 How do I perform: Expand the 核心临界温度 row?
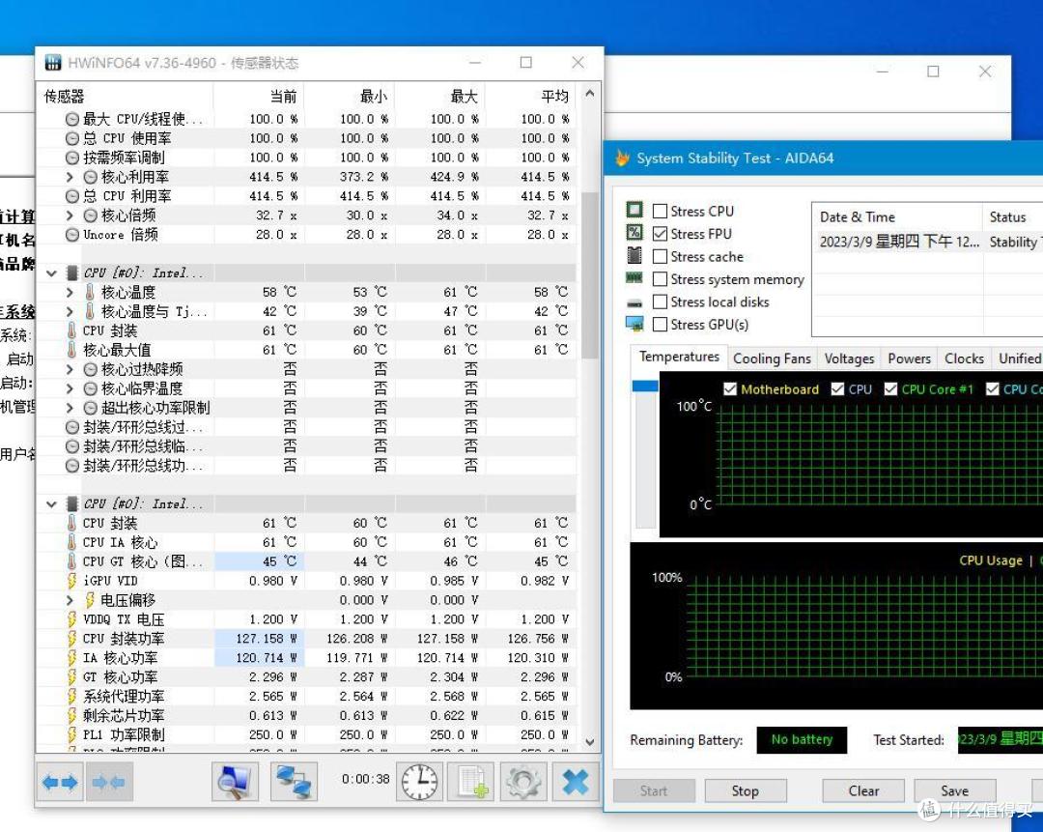[70, 388]
